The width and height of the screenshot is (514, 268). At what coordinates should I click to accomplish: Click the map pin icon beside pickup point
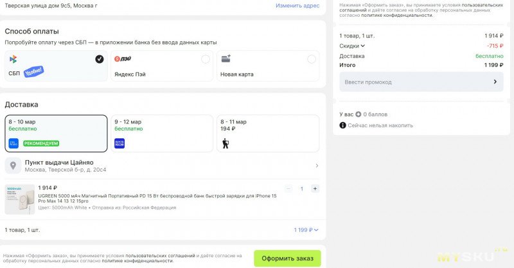click(x=13, y=166)
